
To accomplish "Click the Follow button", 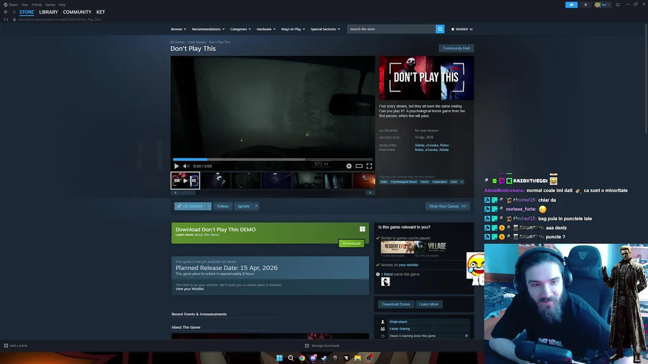I will coord(223,206).
